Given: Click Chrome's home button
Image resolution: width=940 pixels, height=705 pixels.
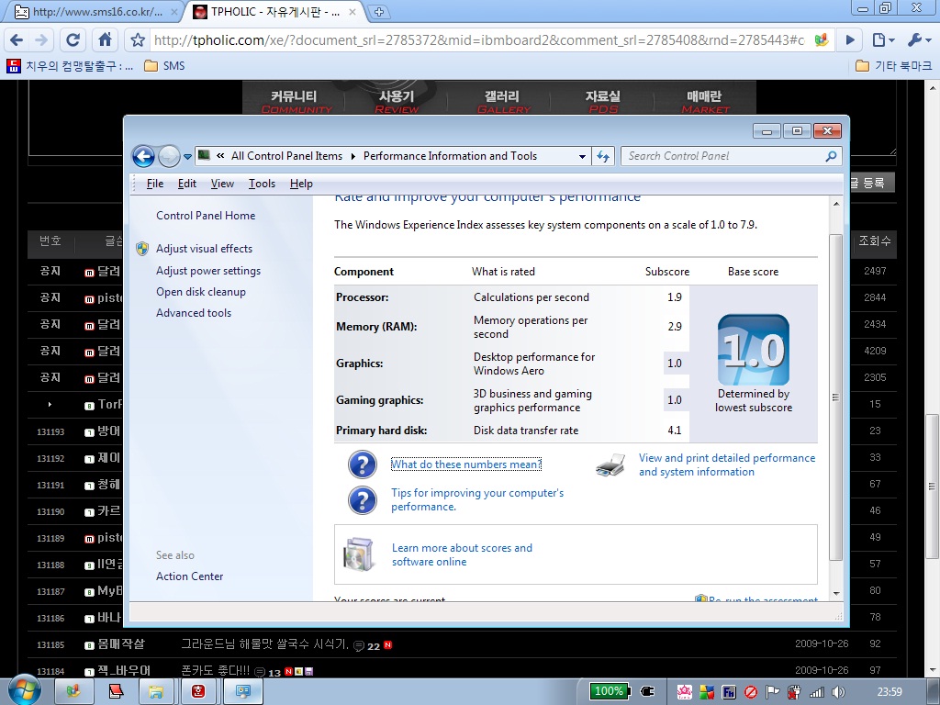Looking at the screenshot, I should pyautogui.click(x=105, y=40).
